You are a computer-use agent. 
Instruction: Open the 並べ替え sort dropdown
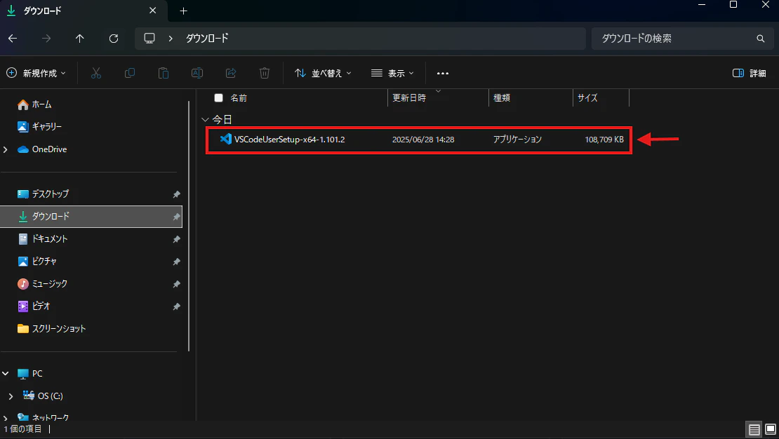322,73
